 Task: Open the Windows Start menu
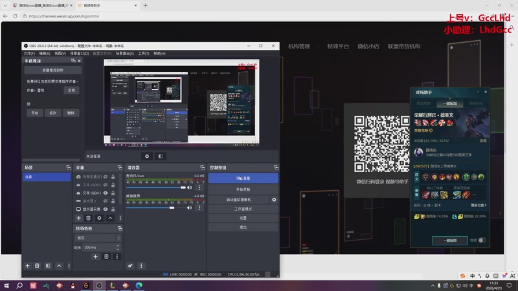pos(6,285)
